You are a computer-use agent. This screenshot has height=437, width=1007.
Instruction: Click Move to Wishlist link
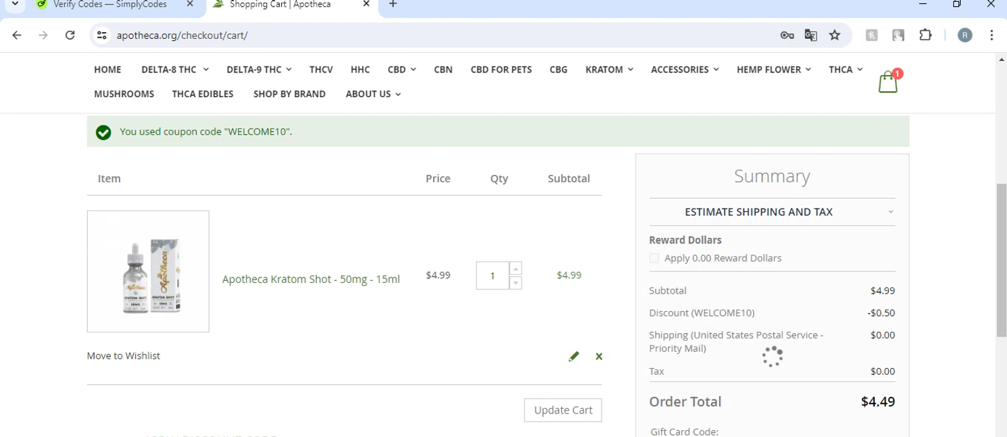tap(124, 356)
